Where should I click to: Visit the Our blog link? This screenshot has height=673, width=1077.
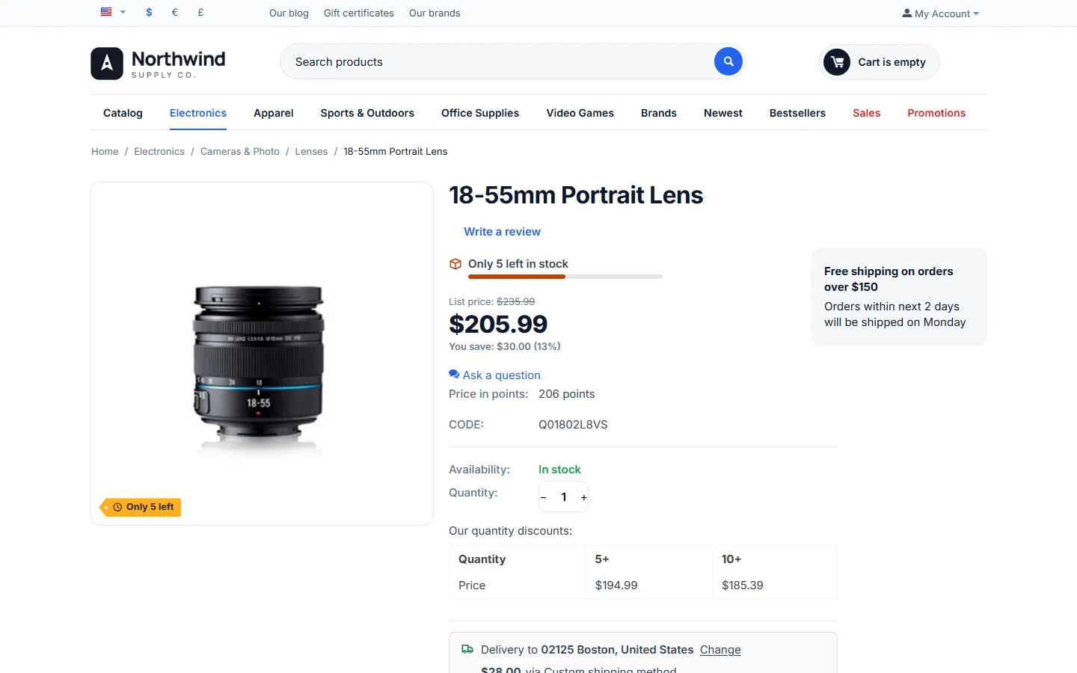click(x=289, y=13)
